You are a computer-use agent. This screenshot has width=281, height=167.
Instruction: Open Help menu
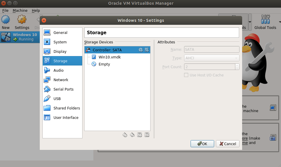[x=36, y=11]
